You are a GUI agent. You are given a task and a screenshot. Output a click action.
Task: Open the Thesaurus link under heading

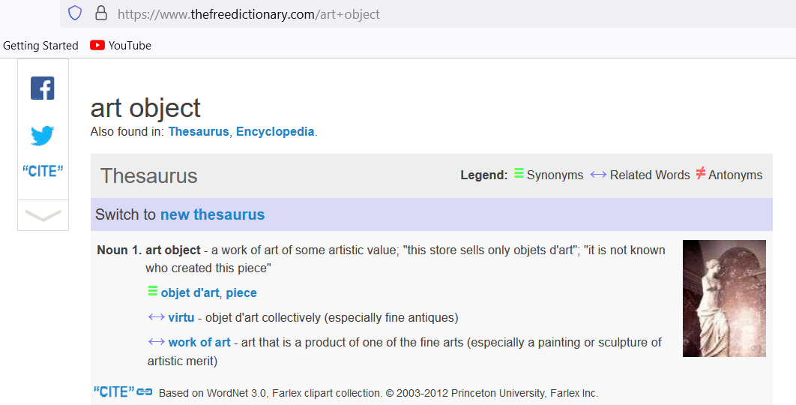click(198, 132)
